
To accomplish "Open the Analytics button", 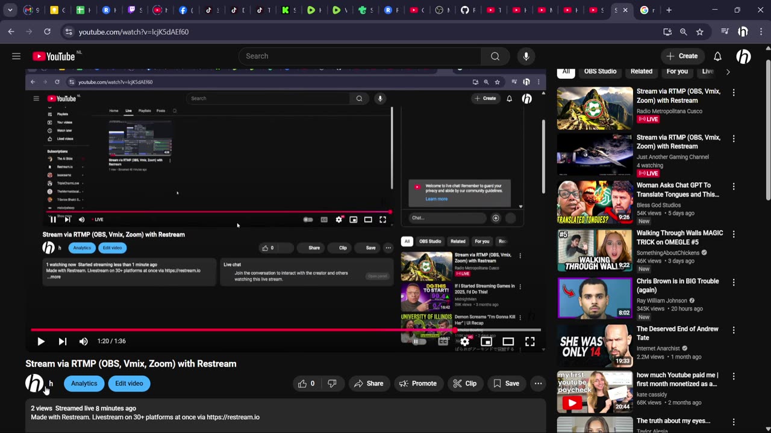I will 84,383.
